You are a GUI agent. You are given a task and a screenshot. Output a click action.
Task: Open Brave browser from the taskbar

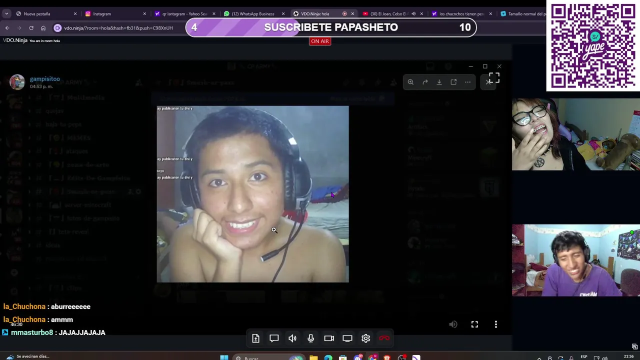387,357
